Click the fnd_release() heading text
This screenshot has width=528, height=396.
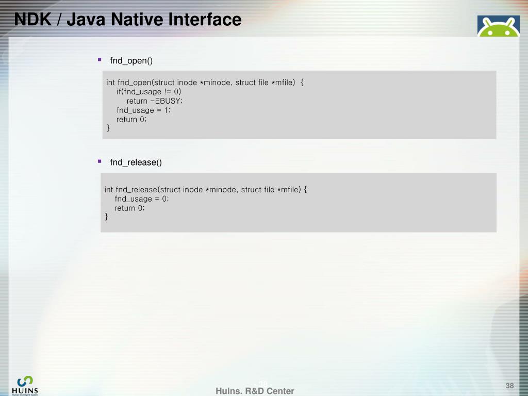click(136, 162)
